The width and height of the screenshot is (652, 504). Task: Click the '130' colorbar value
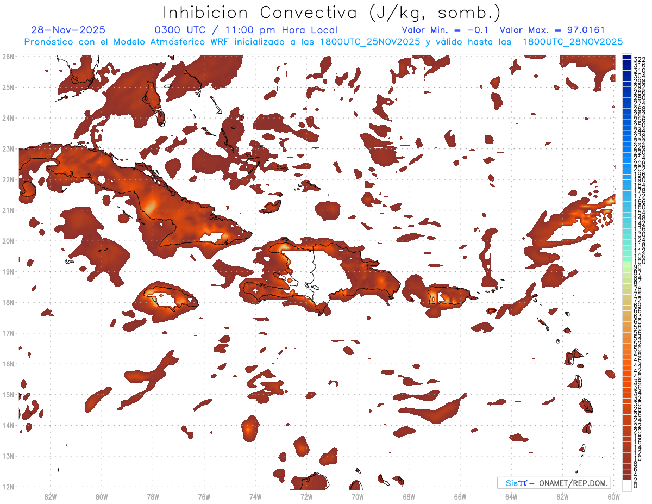(640, 234)
